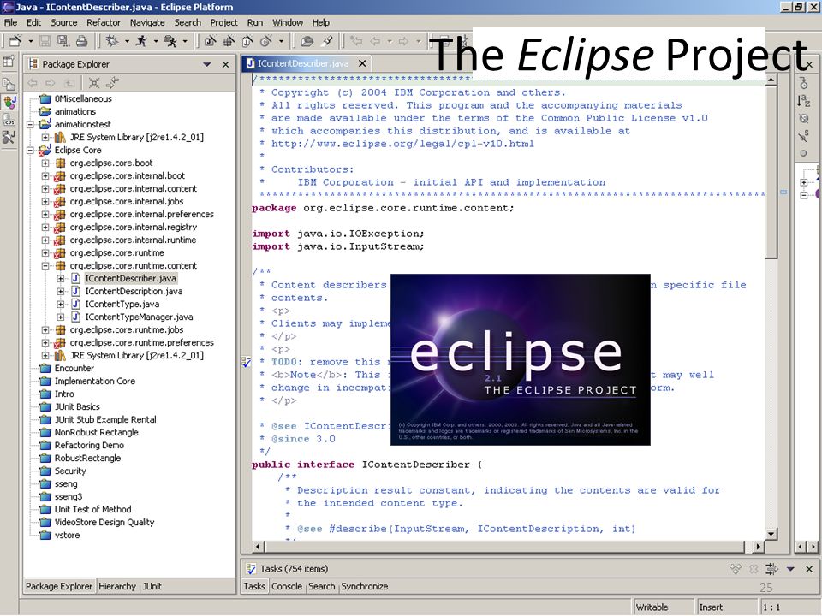Click the Debug bug icon

point(111,41)
